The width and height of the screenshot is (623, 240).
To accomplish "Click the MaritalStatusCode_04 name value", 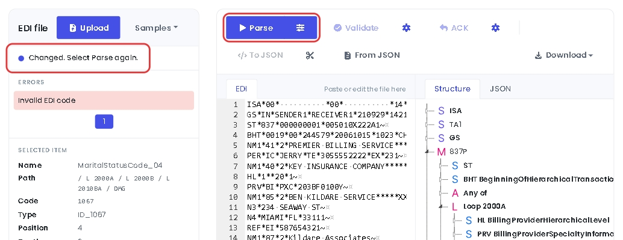I will click(x=120, y=165).
